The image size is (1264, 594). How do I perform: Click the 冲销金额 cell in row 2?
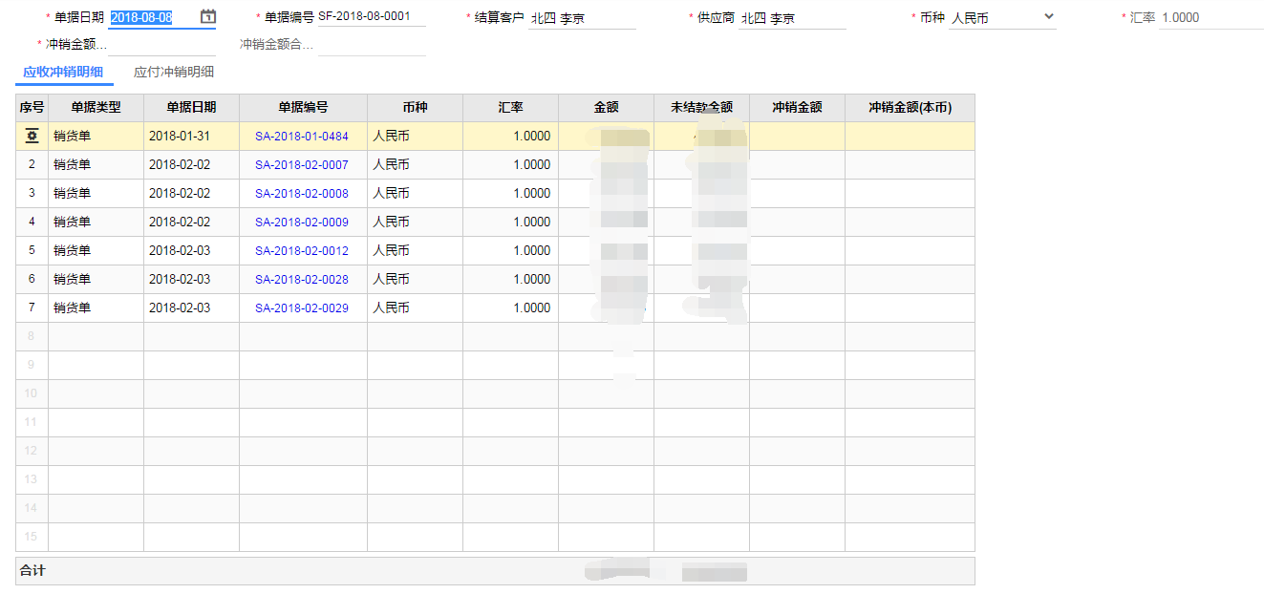[x=797, y=165]
